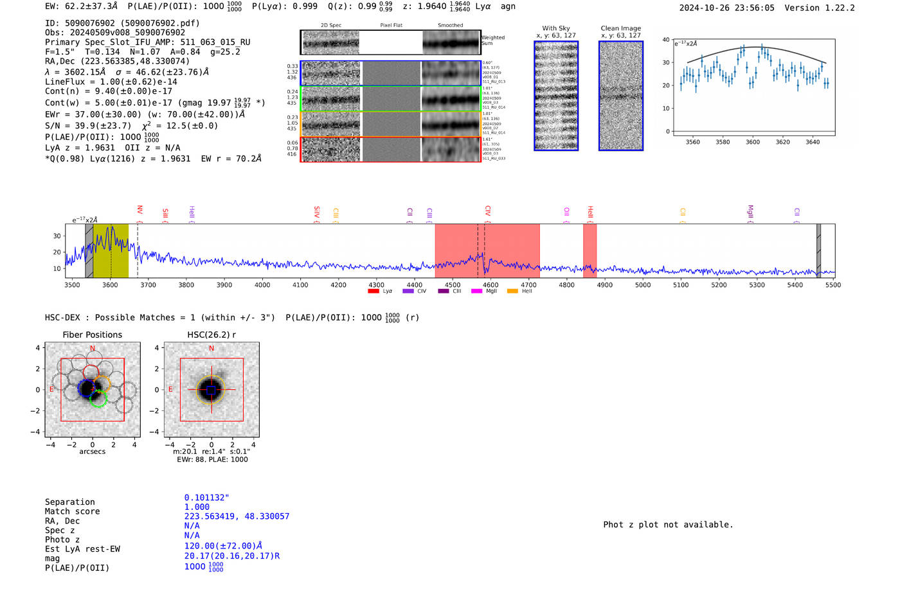
Task: Click the green fiber circle in Fiber Positions
Action: coord(98,399)
